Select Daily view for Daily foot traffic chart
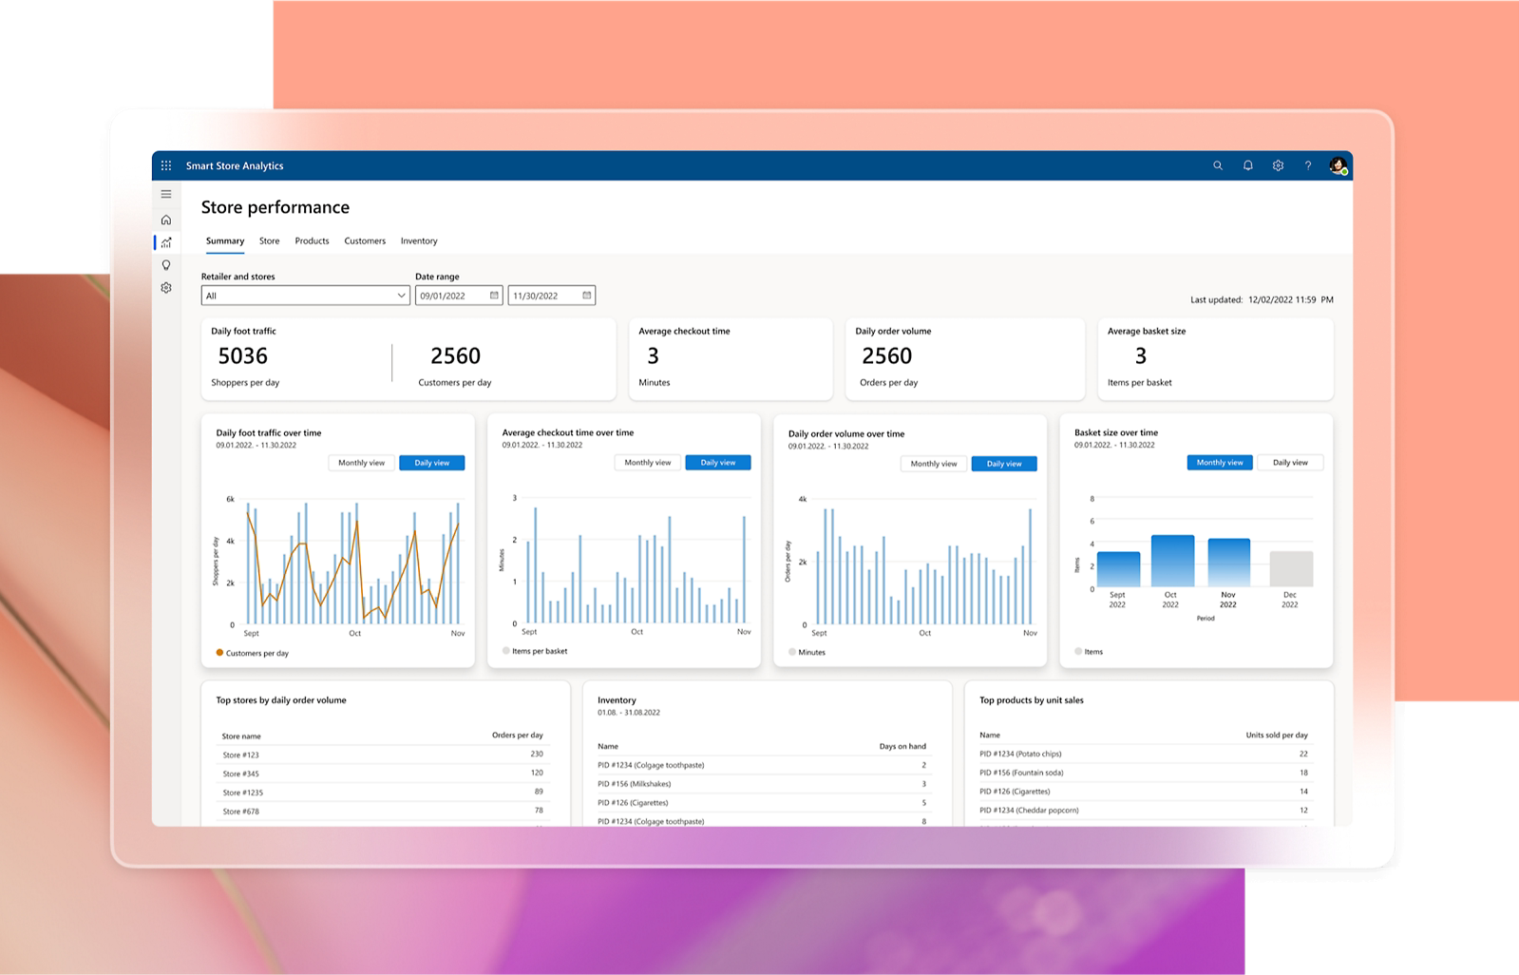Screen dimensions: 1519x975 point(432,463)
